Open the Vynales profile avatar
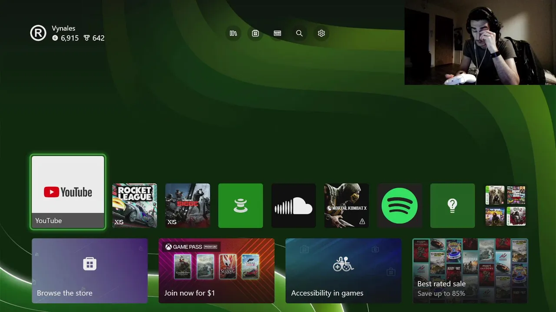This screenshot has height=312, width=556. (38, 33)
